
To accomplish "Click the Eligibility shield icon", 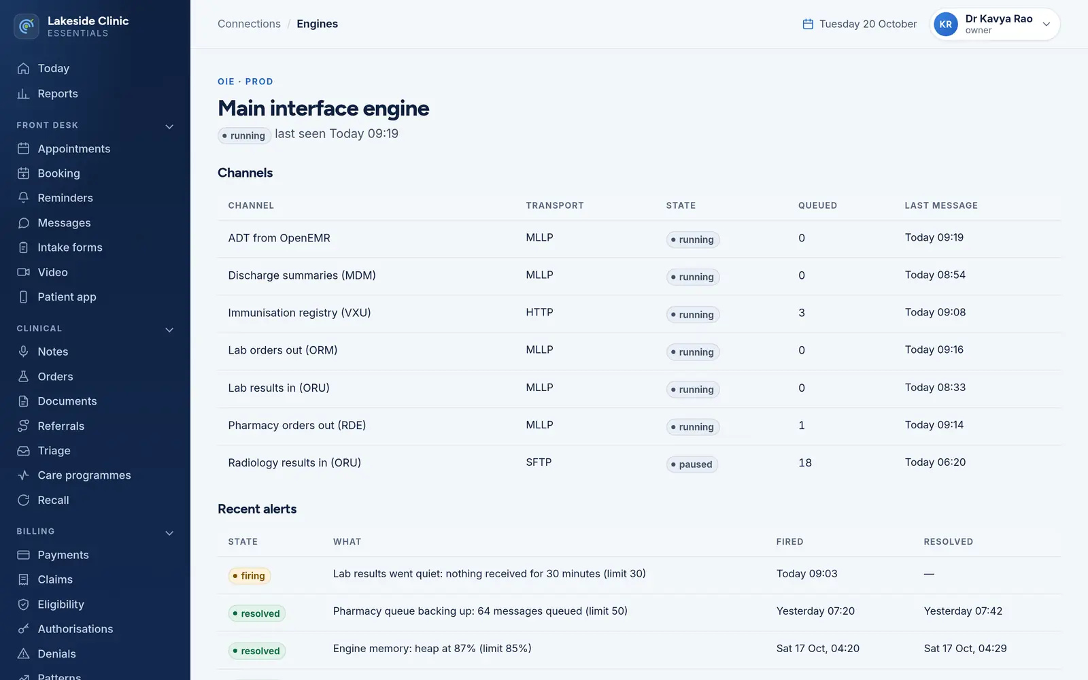I will (23, 605).
